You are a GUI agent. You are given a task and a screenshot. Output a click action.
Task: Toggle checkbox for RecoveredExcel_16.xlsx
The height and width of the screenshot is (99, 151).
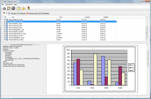[5, 36]
